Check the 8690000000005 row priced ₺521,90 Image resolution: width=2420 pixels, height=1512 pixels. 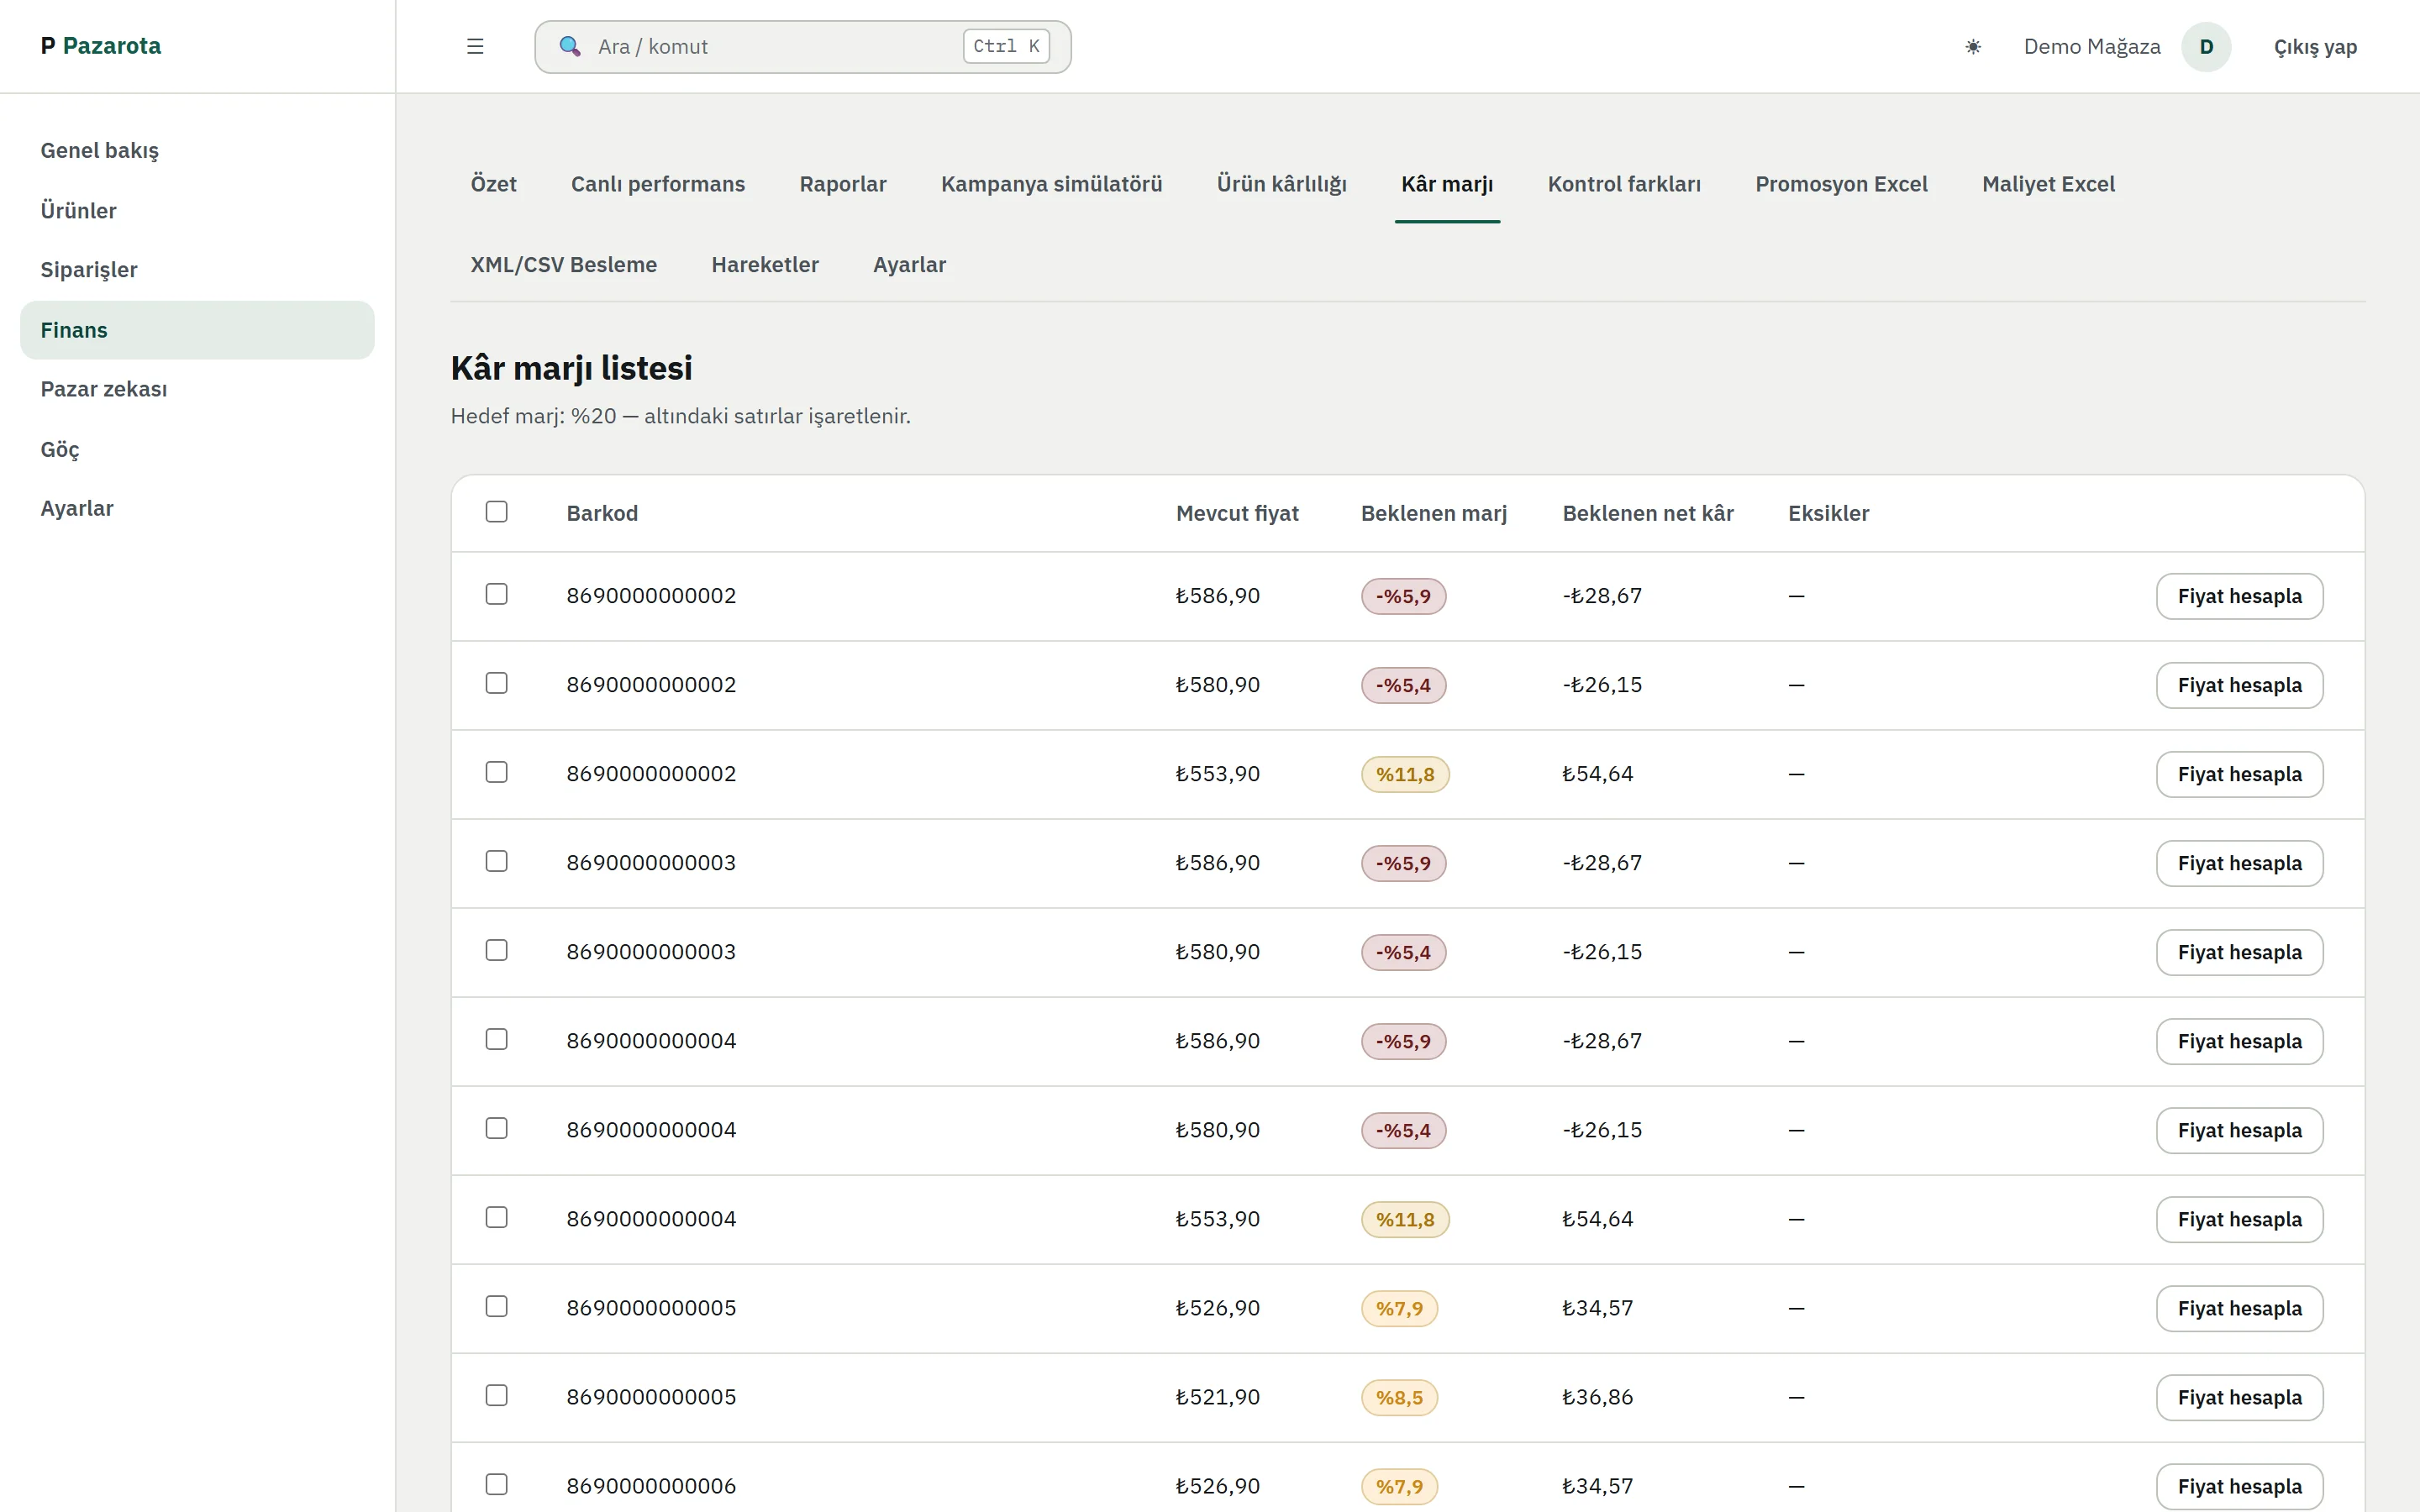pos(497,1395)
